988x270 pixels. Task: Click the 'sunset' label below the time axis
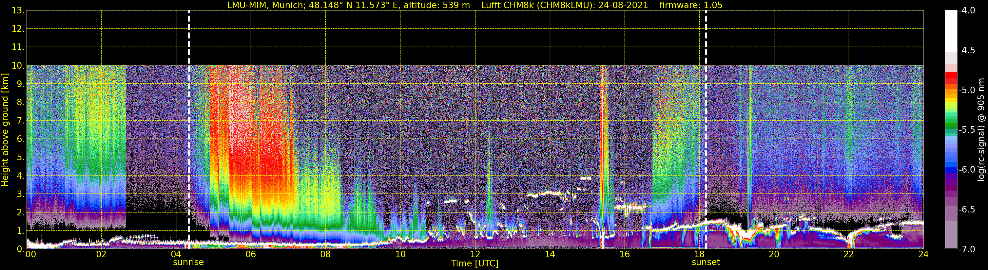pyautogui.click(x=706, y=262)
